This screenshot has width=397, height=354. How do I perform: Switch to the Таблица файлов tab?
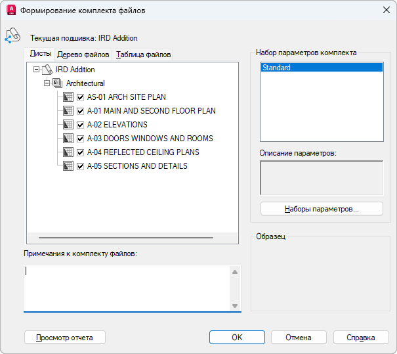coord(143,55)
